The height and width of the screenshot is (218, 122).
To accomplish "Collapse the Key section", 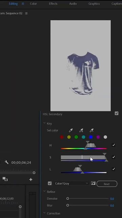I will coord(44,123).
